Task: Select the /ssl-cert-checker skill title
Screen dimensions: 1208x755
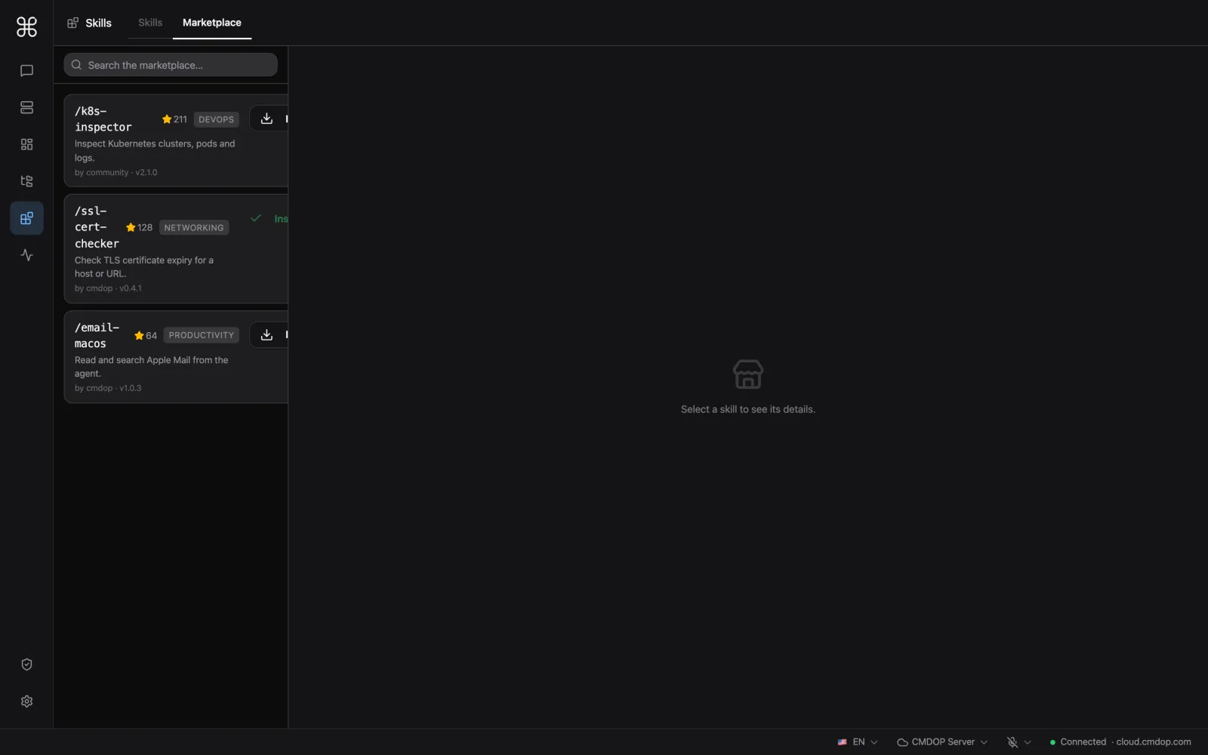Action: [97, 227]
